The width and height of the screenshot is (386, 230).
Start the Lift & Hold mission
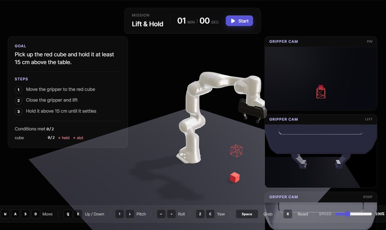(x=239, y=21)
